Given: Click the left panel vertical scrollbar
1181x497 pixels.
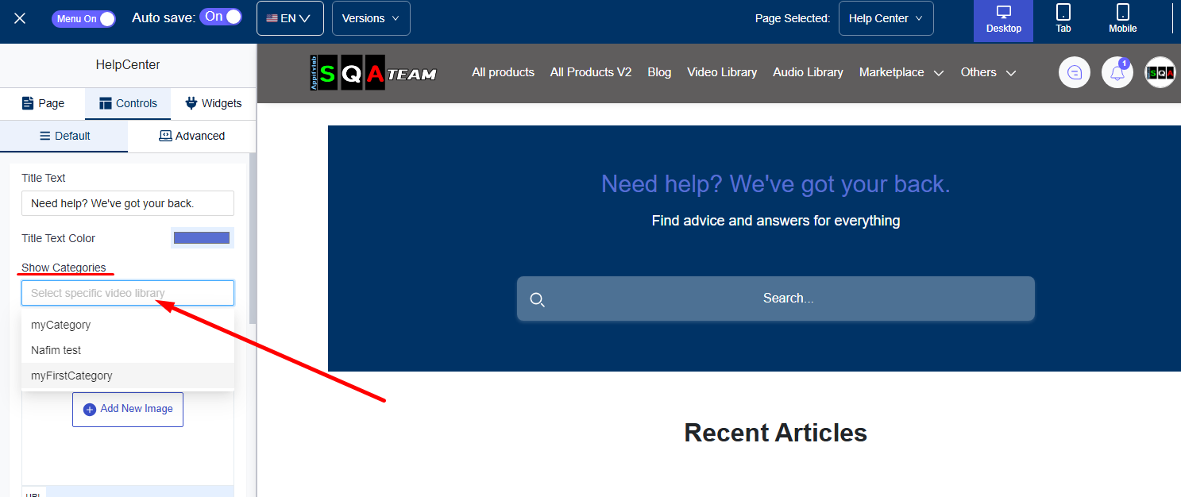Looking at the screenshot, I should coord(253,238).
